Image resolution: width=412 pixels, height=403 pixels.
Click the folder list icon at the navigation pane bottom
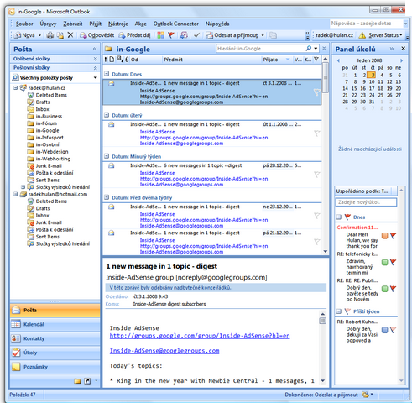click(x=77, y=381)
